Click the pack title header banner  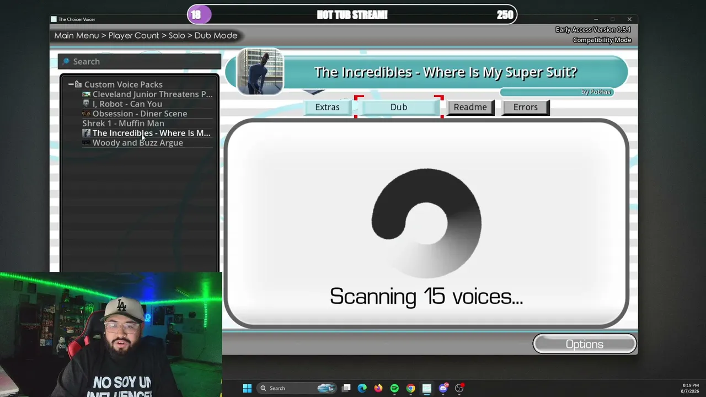(x=446, y=72)
